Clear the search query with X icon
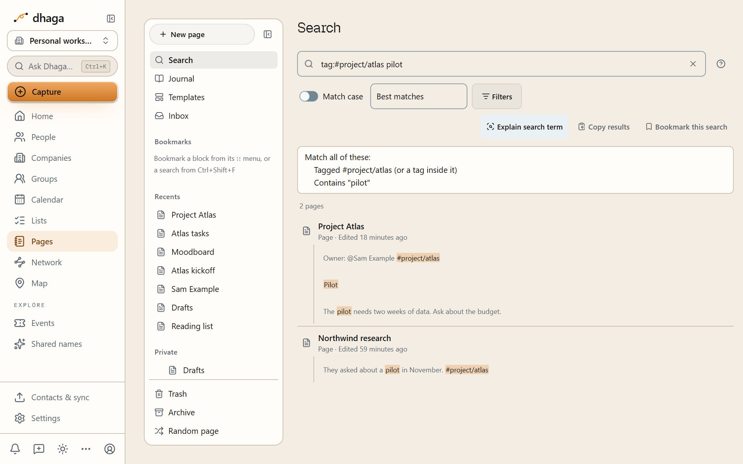This screenshot has width=743, height=464. coord(693,64)
